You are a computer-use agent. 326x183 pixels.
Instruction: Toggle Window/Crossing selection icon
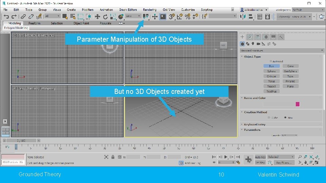click(x=88, y=17)
